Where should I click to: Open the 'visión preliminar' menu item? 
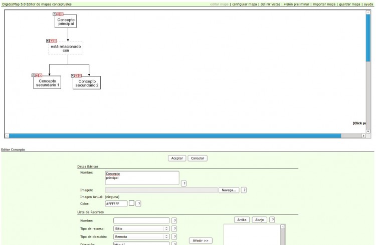click(297, 4)
